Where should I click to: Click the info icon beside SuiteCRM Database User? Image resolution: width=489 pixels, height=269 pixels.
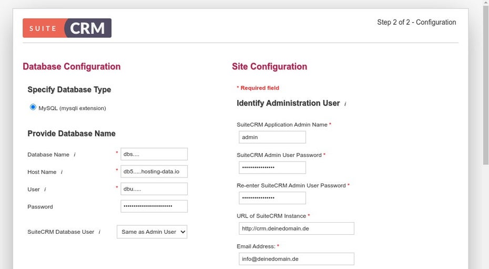[99, 232]
